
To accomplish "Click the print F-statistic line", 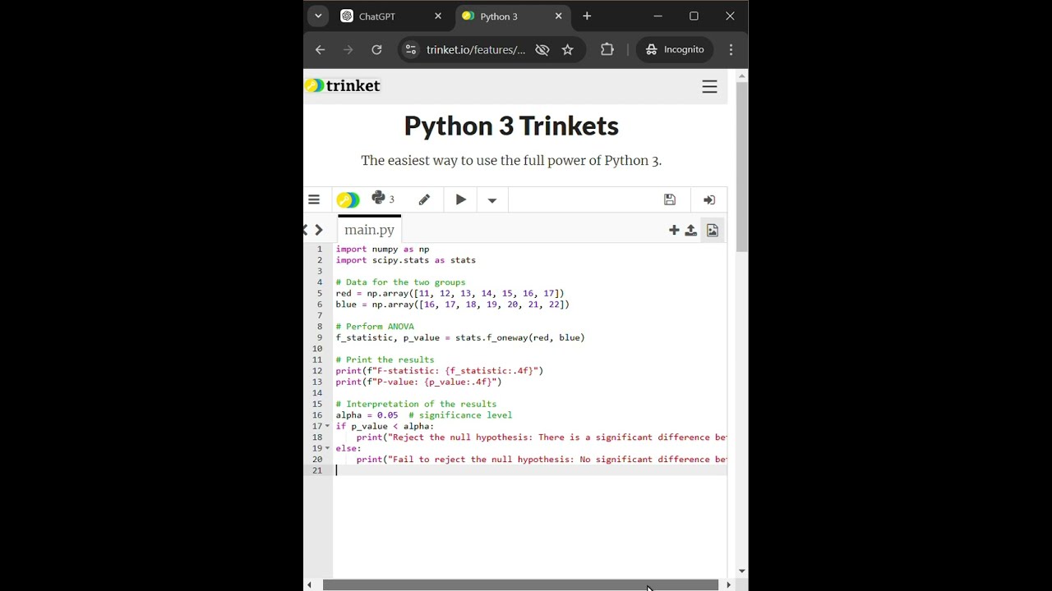I will click(440, 371).
